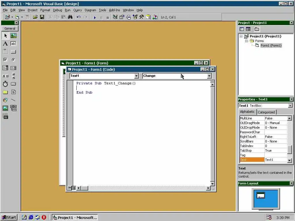The height and width of the screenshot is (221, 295).
Task: Click the Windows Start button
Action: tap(9, 218)
